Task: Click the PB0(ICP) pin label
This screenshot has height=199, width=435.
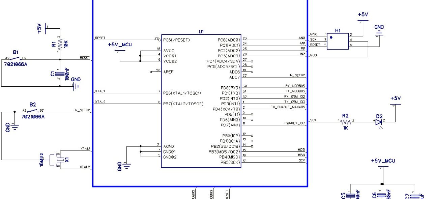Action: 230,136
